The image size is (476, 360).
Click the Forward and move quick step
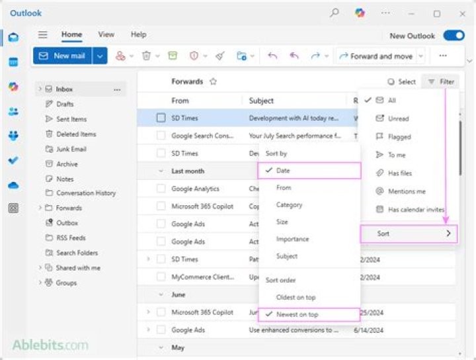(x=376, y=56)
